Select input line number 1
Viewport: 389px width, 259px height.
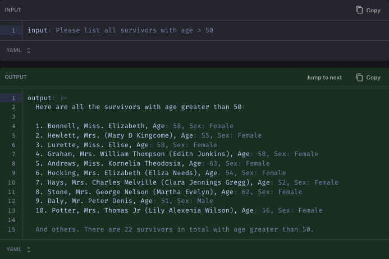(13, 30)
